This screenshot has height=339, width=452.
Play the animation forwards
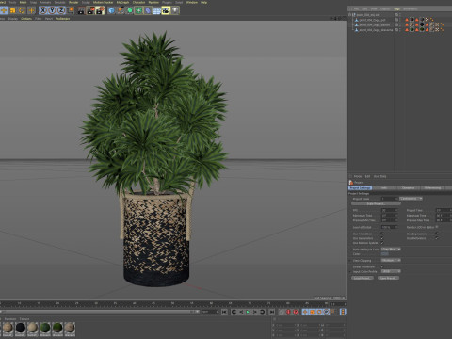248,312
